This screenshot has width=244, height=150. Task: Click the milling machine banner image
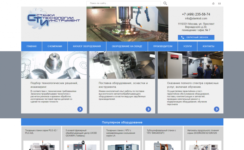(127, 24)
